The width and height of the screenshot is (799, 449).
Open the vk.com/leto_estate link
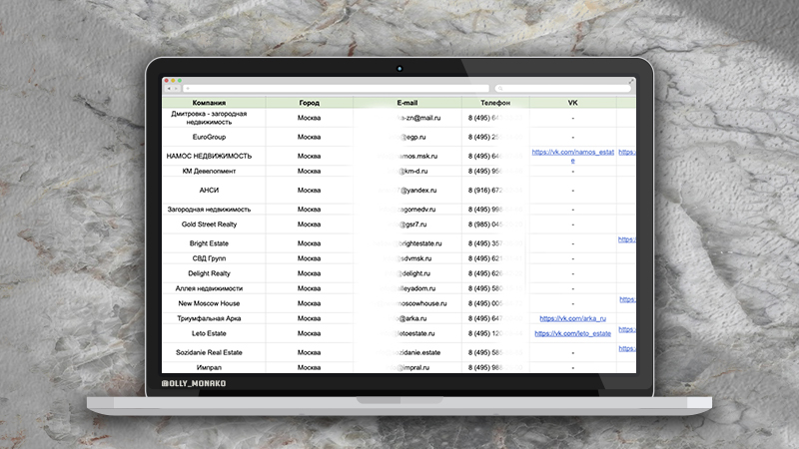(x=572, y=333)
